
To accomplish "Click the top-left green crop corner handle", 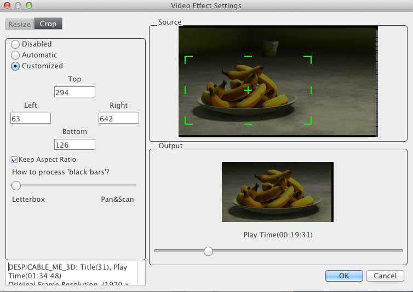I will (188, 60).
